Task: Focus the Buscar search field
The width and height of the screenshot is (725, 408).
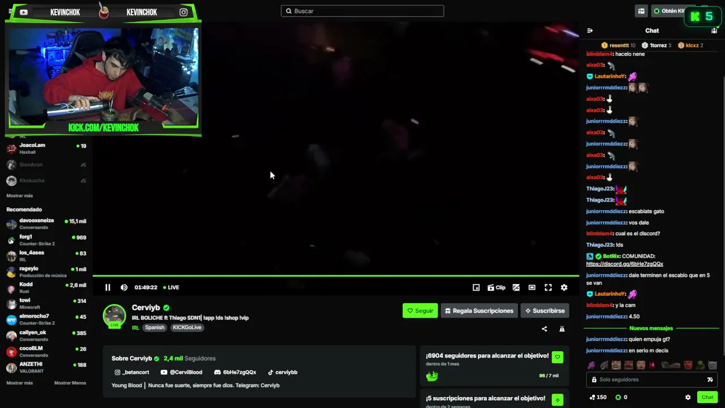Action: pyautogui.click(x=362, y=11)
